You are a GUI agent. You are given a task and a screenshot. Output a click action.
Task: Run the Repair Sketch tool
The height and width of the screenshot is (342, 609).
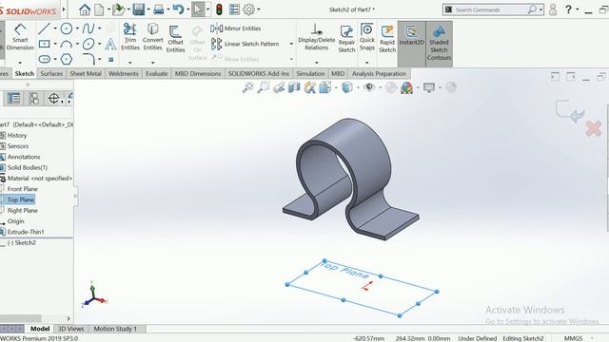point(346,38)
